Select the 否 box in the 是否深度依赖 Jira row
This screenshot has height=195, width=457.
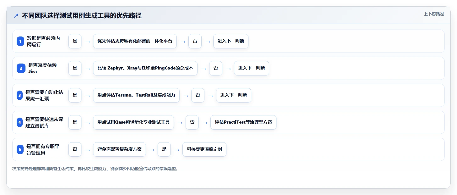[x=216, y=68]
